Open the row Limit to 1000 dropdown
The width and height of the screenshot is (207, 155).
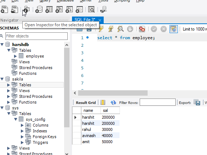point(194,29)
